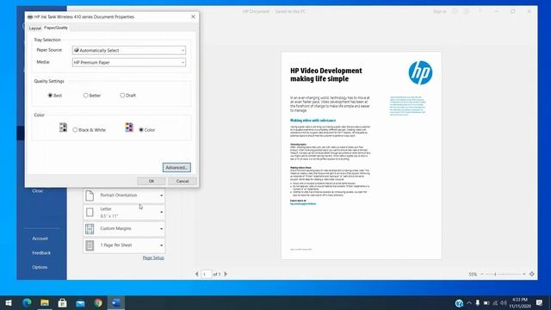Click the Word icon in taskbar
This screenshot has width=551, height=310.
tap(116, 302)
